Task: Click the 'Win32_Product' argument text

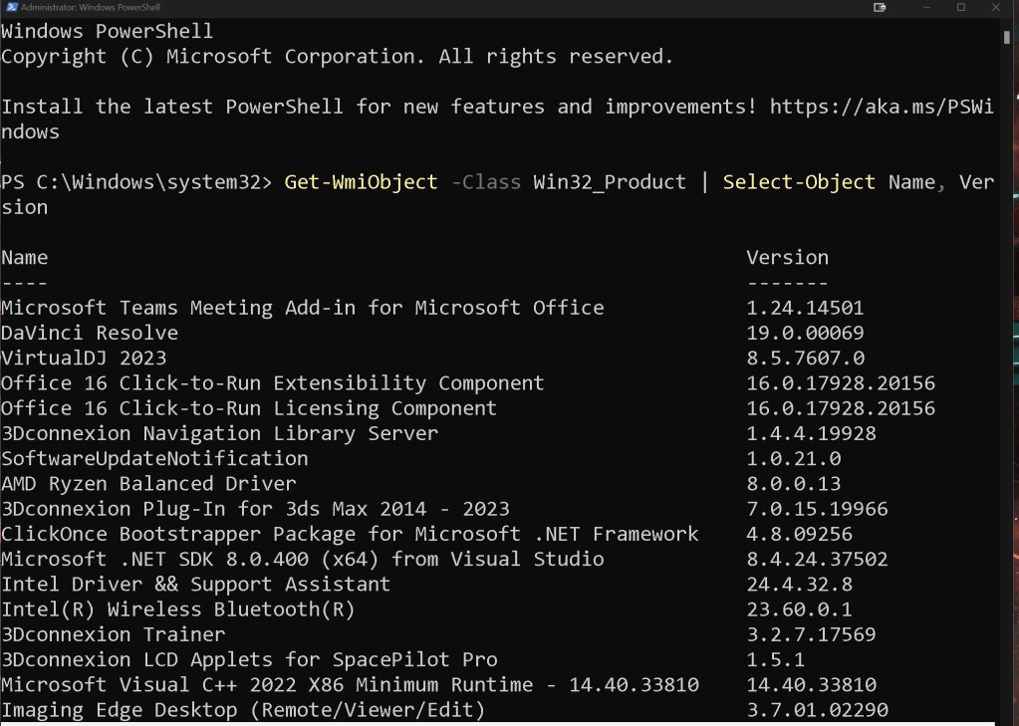Action: (x=610, y=182)
